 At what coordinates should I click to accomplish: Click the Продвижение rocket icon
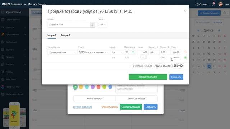tap(3, 34)
